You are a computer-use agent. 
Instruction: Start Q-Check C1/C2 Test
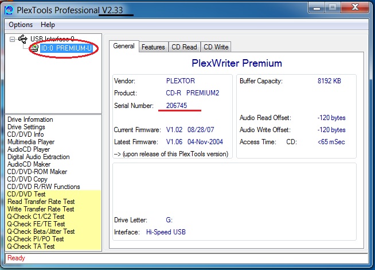click(36, 217)
